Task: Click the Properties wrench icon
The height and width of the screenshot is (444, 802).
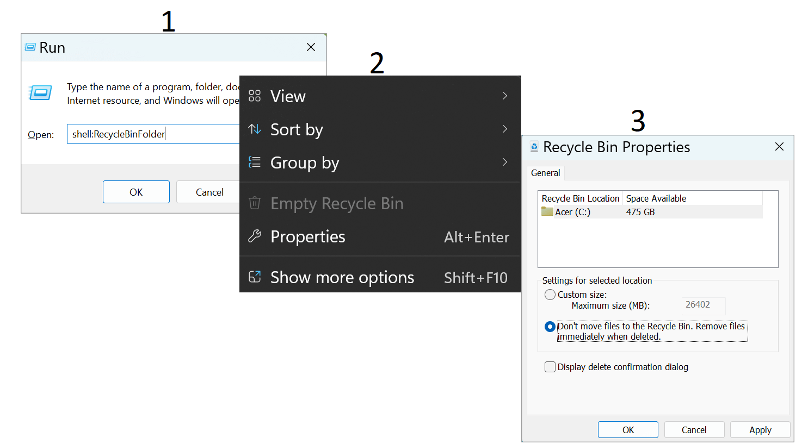Action: [255, 236]
